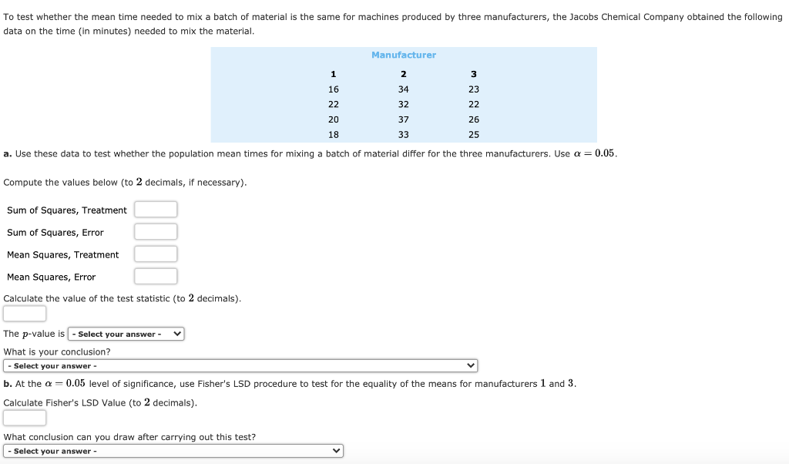Click Fisher's LSD Value input box
The height and width of the screenshot is (464, 789).
point(24,417)
